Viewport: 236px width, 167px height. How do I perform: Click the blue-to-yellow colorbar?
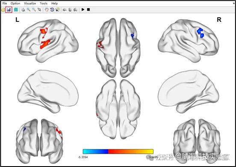click(118, 151)
